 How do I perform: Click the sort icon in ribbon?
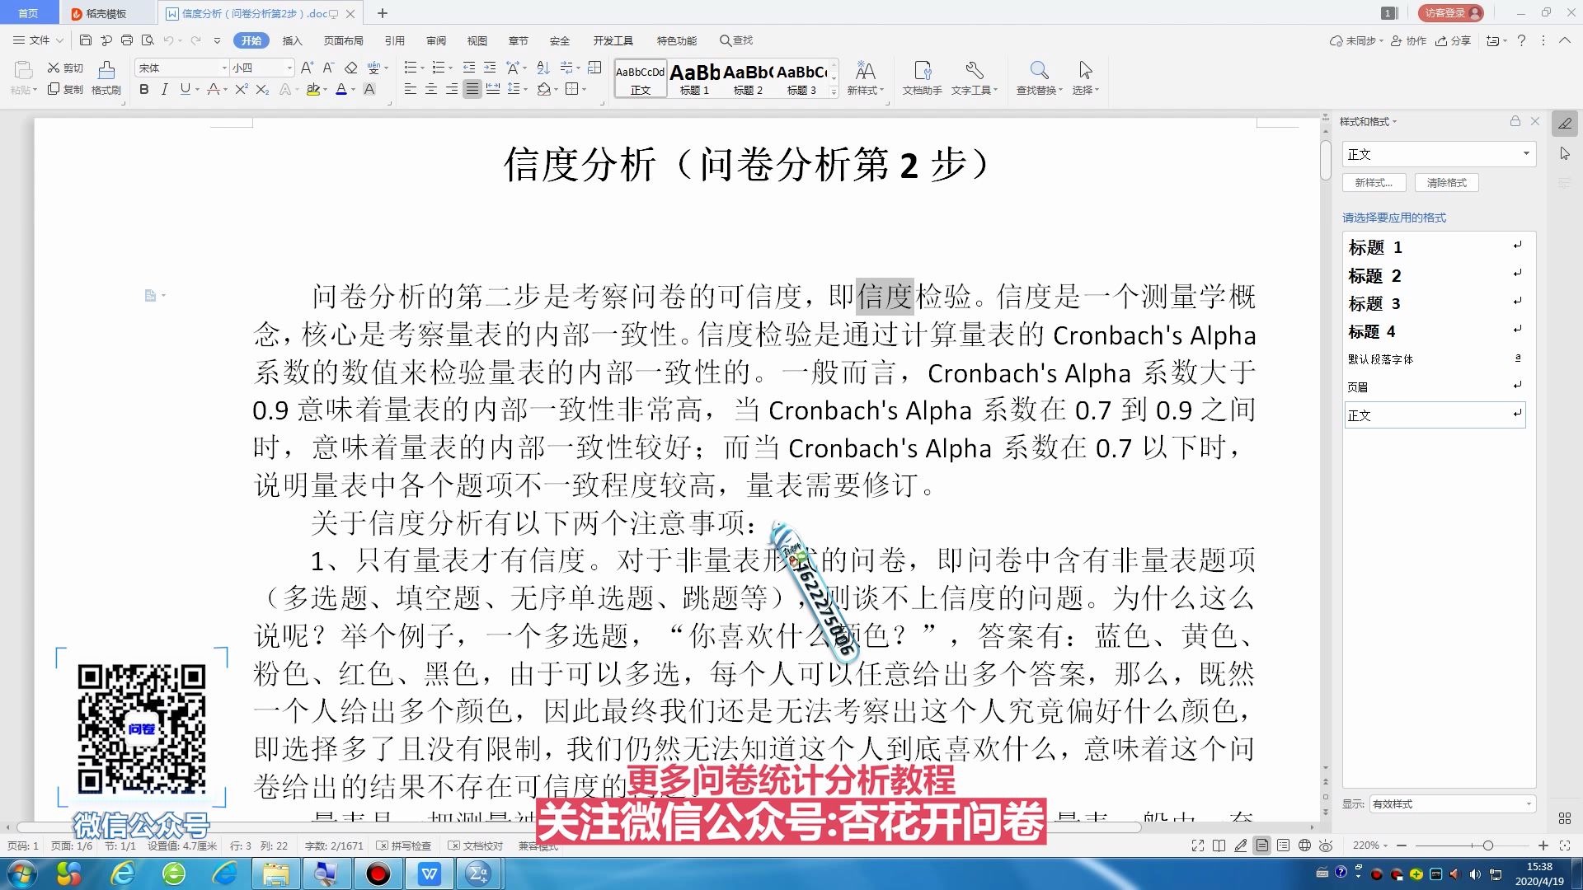coord(543,68)
